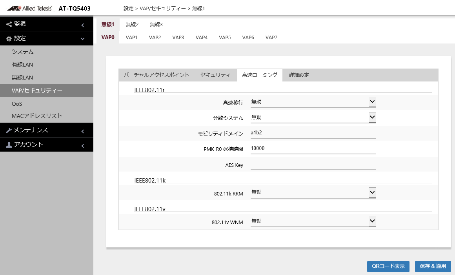Select the VAP3 tab

coord(178,37)
